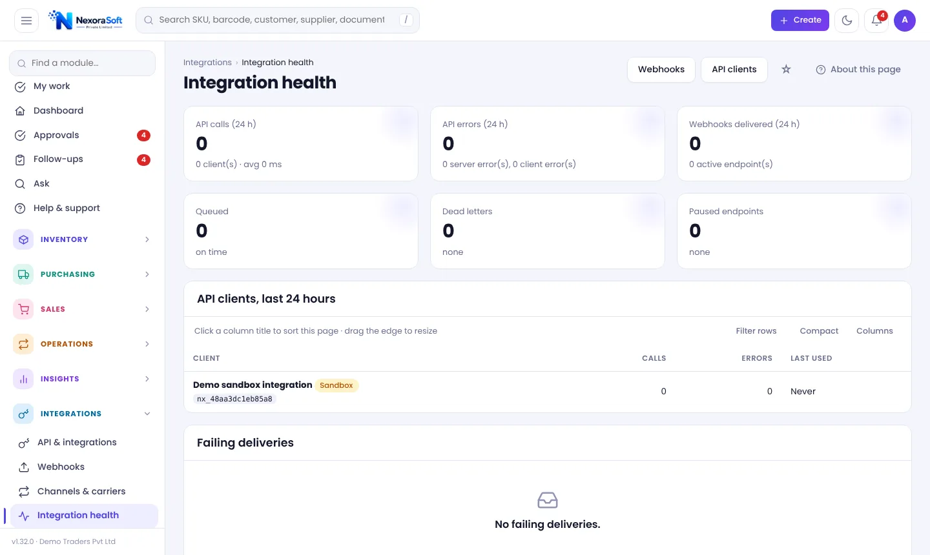
Task: Select Integration health sidebar item
Action: [x=84, y=516]
